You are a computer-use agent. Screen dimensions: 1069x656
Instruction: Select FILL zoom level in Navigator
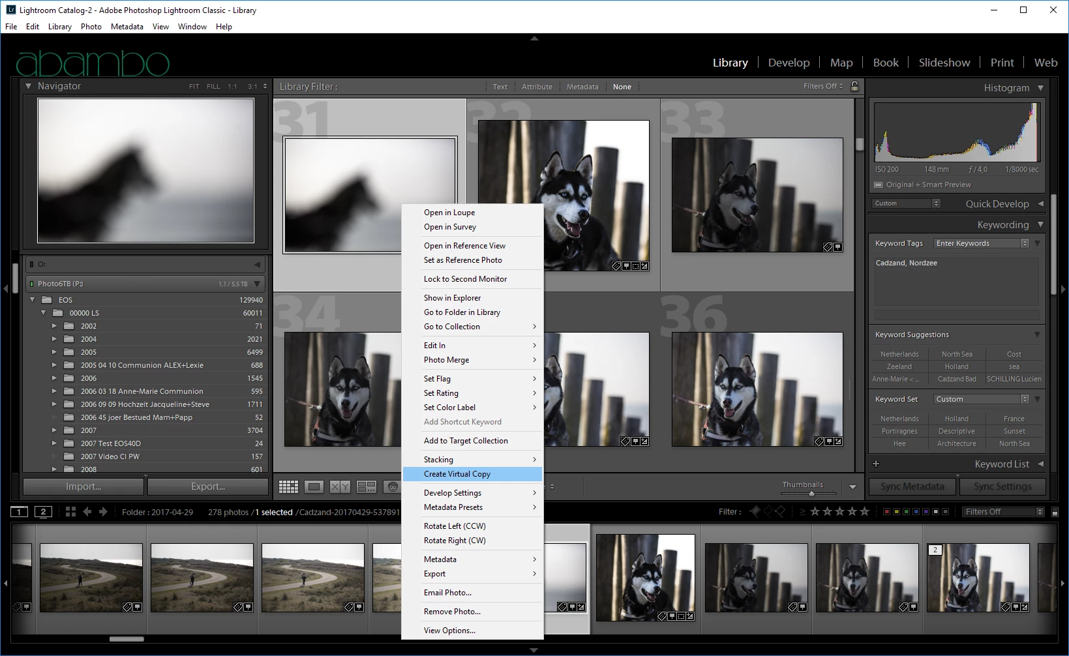[x=213, y=86]
